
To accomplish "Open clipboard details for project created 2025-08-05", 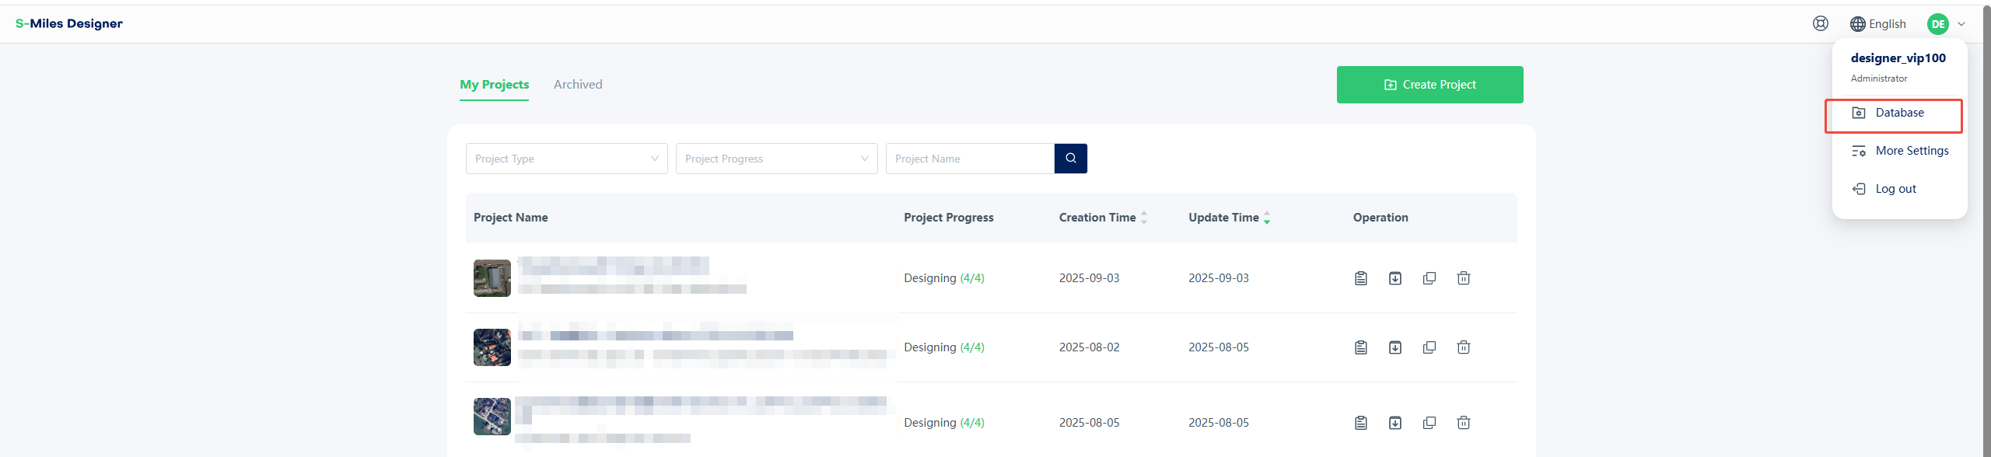I will click(1361, 423).
